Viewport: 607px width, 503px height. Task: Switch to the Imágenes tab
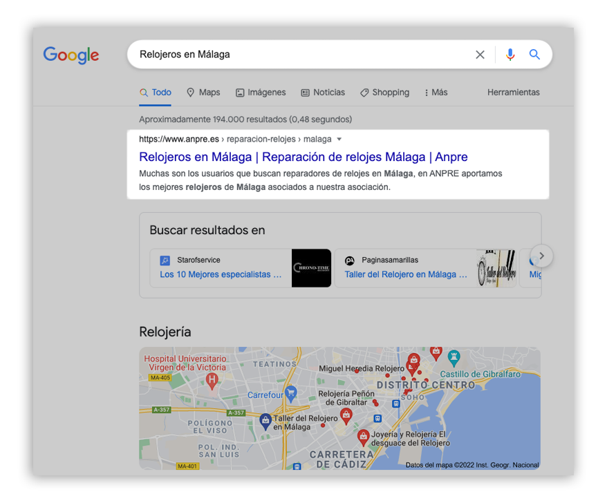pyautogui.click(x=261, y=93)
